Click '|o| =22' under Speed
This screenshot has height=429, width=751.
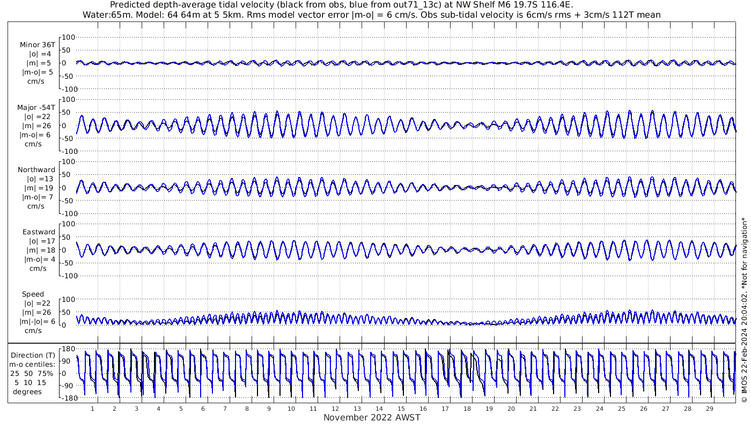point(36,304)
